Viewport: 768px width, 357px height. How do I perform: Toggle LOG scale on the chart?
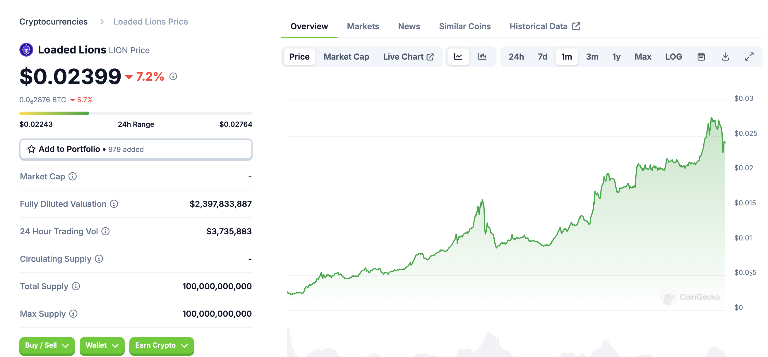click(x=673, y=56)
